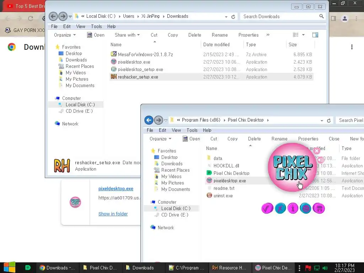Go back in the Downloads explorer window

point(53,16)
